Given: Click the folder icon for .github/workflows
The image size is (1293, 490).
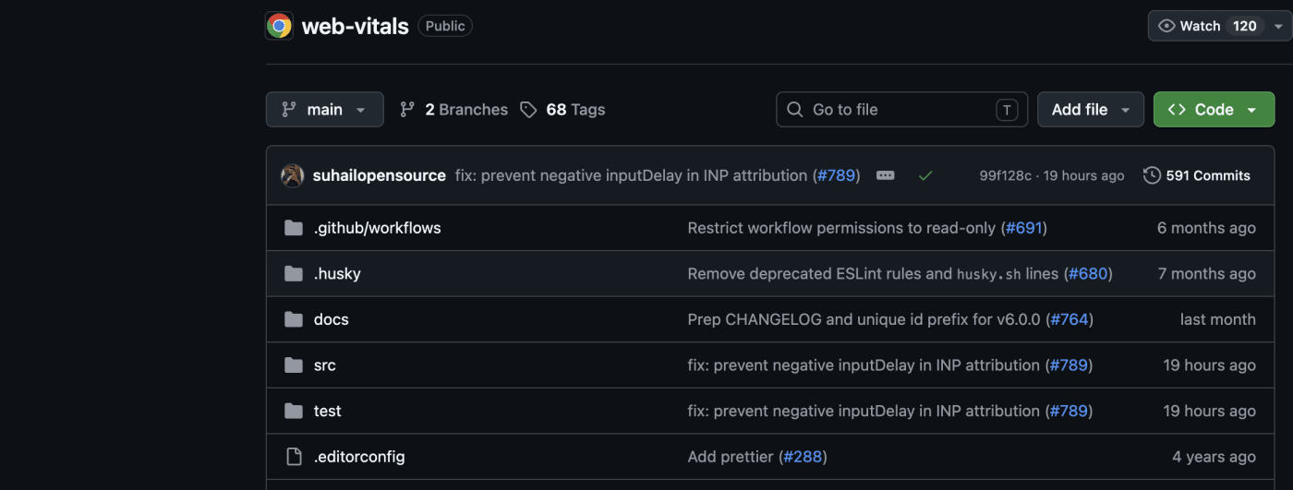Looking at the screenshot, I should [294, 228].
